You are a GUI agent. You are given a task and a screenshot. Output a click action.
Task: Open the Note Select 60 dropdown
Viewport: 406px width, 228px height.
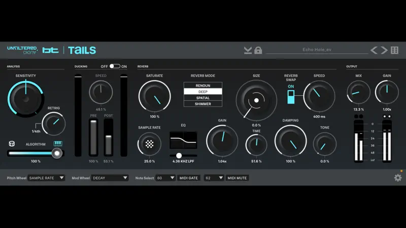tap(165, 178)
